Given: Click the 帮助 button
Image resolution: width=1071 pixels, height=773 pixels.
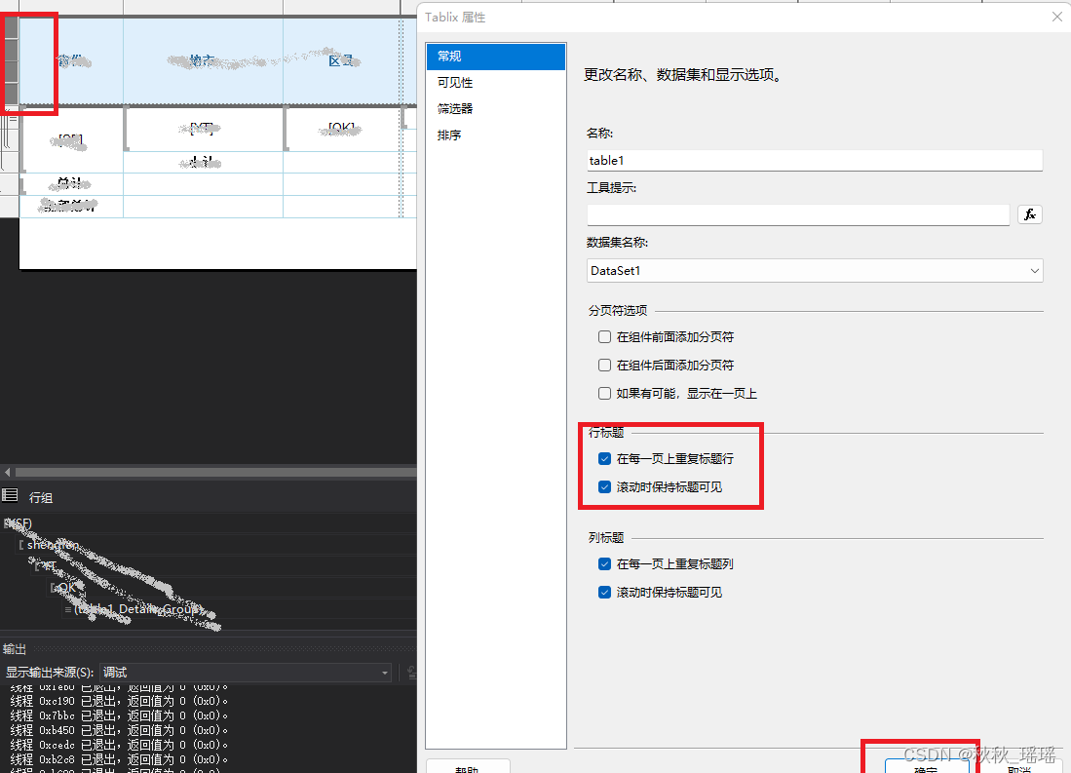Looking at the screenshot, I should tap(468, 767).
